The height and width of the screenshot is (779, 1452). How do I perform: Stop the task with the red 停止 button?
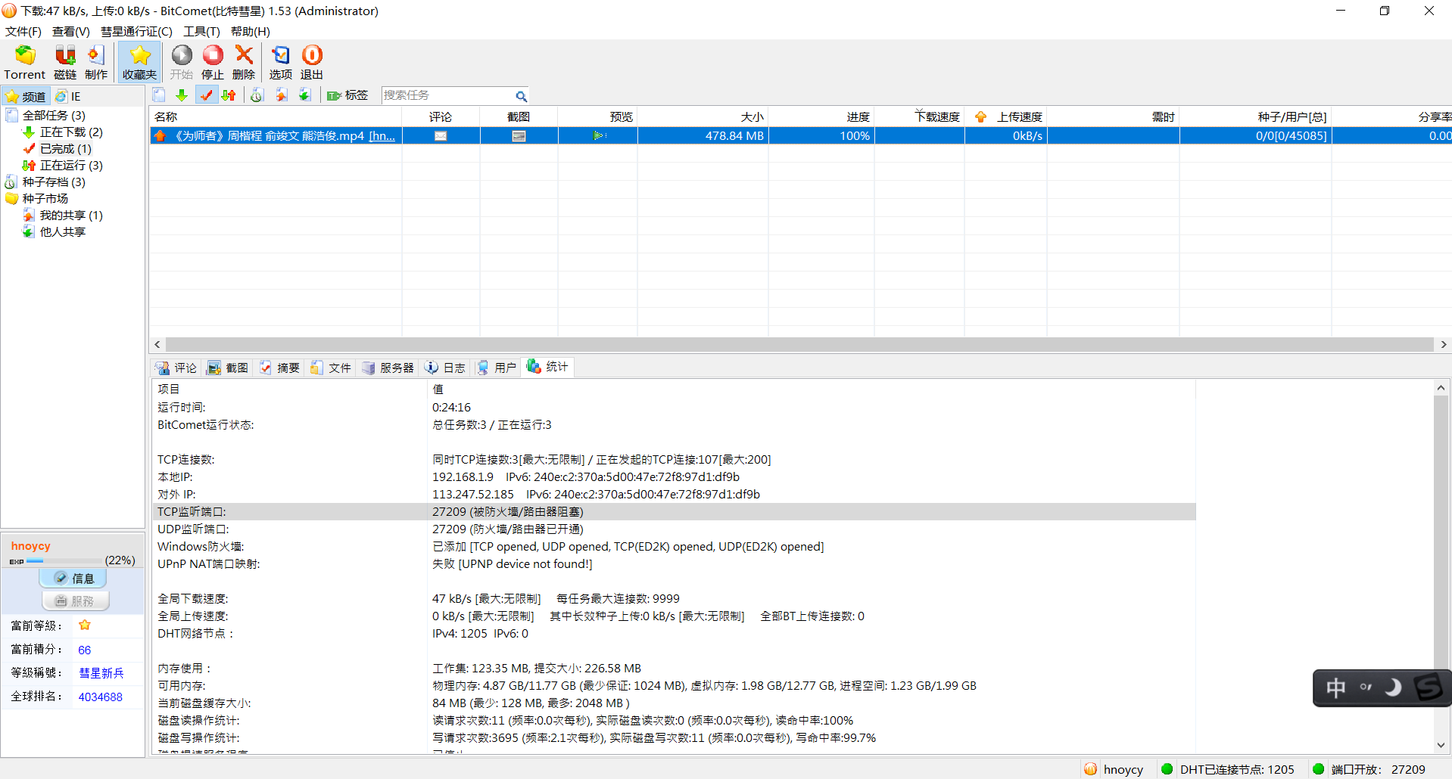coord(213,62)
